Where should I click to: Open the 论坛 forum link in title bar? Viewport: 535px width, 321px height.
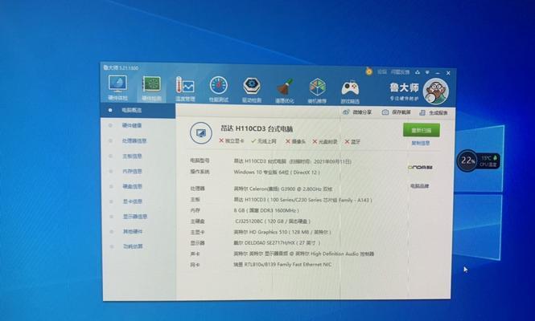382,72
